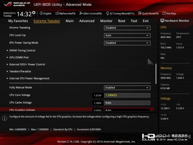Expand Tweakers' Paradise submenu
The image size is (193, 145).
[20, 71]
